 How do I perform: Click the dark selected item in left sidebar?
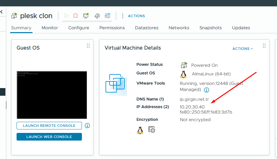pyautogui.click(x=3, y=92)
